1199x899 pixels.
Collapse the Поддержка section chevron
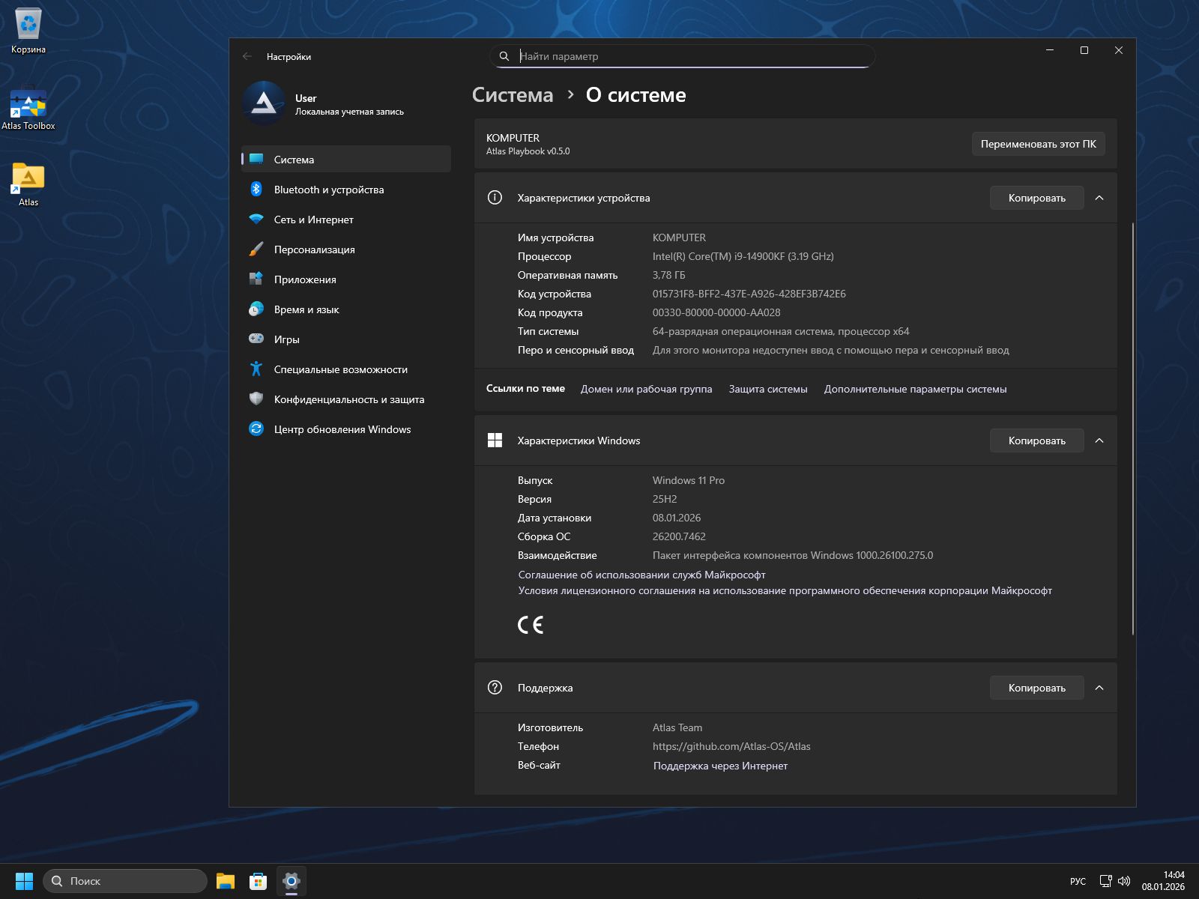(x=1099, y=688)
